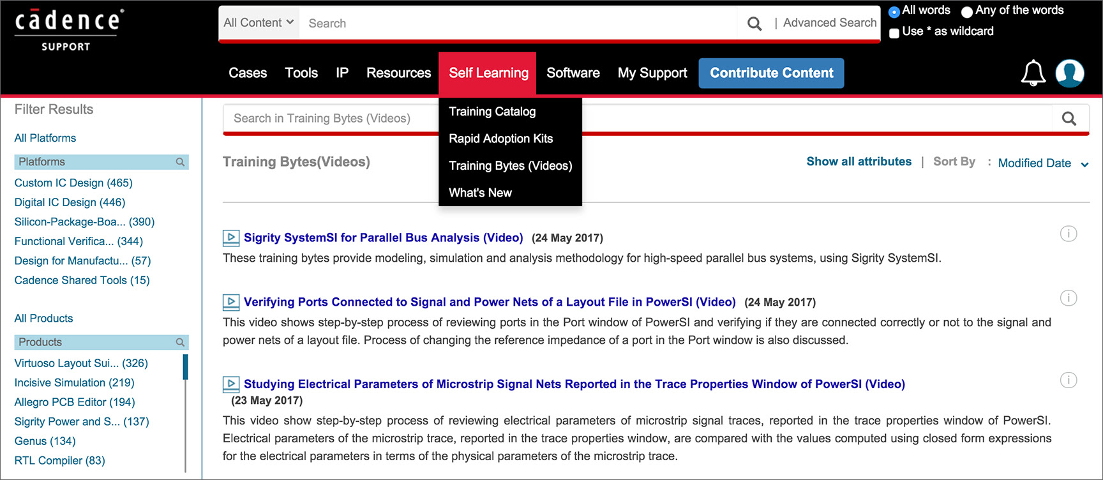The width and height of the screenshot is (1103, 480).
Task: Open the IP menu
Action: point(342,73)
